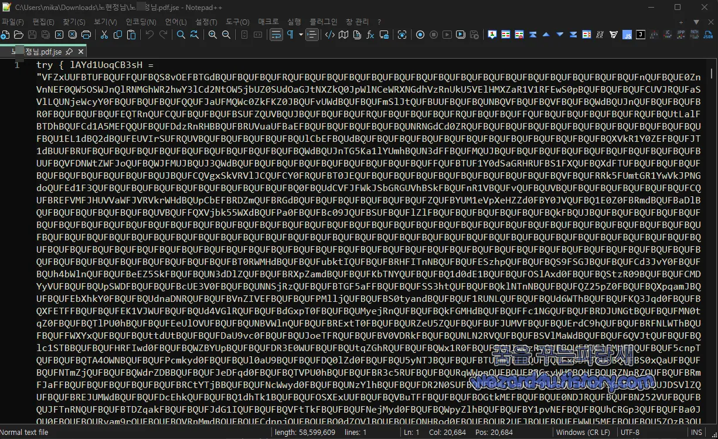Open 실행 menu
Image resolution: width=718 pixels, height=439 pixels.
click(x=294, y=22)
